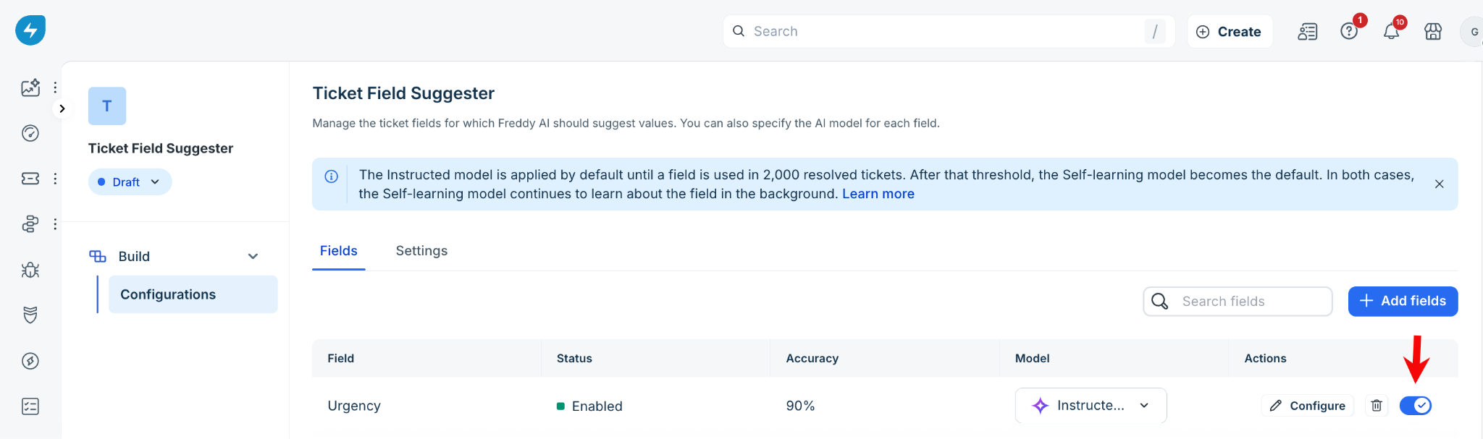Click the Search fields input box

[x=1238, y=302]
